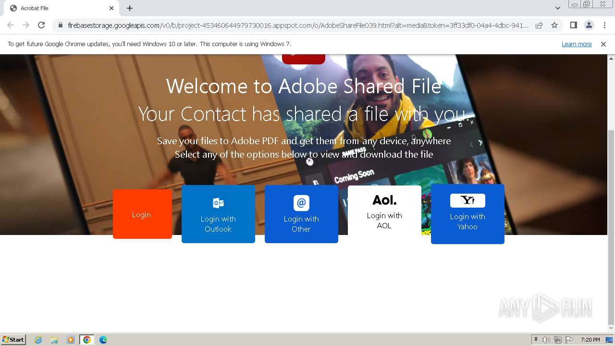Switch to Chrome in the taskbar
The image size is (615, 346).
[x=87, y=340]
